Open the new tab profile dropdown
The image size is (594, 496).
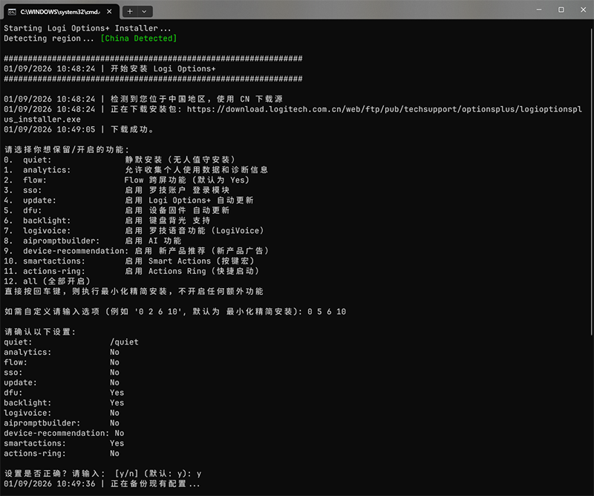tap(144, 11)
